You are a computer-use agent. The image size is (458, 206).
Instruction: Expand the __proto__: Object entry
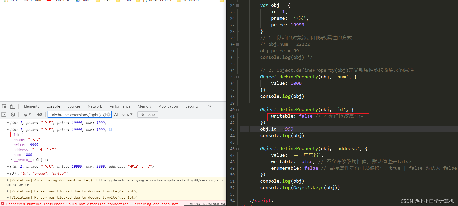coord(11,160)
